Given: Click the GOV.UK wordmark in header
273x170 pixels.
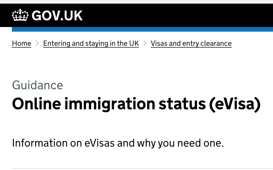Looking at the screenshot, I should click(57, 16).
